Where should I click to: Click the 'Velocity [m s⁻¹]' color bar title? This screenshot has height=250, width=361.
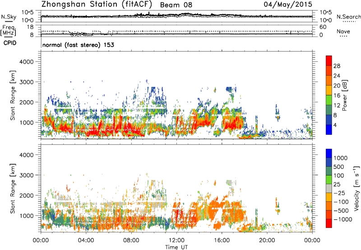(x=356, y=189)
